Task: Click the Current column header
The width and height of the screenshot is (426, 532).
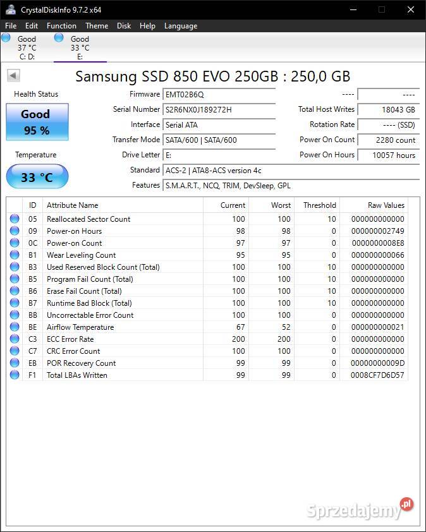Action: click(226, 205)
